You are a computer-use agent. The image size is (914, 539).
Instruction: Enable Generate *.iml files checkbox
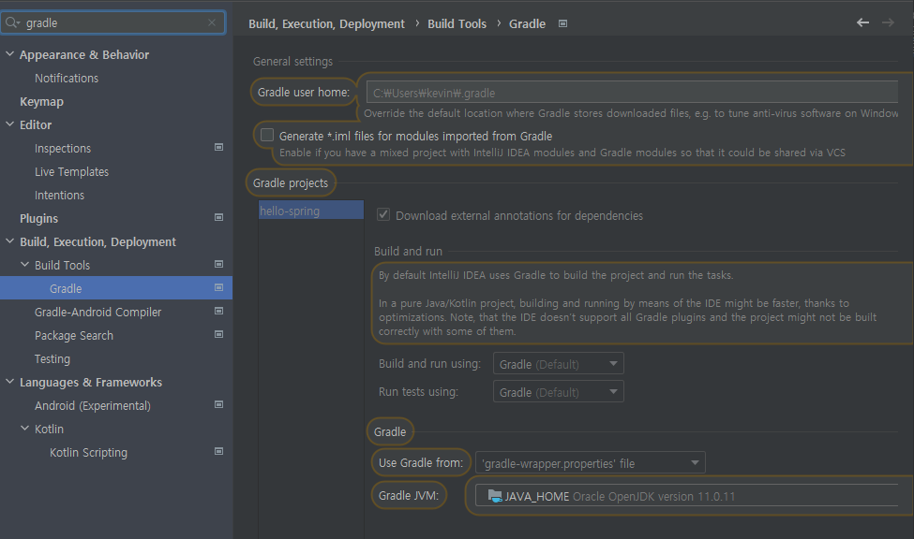click(x=267, y=135)
